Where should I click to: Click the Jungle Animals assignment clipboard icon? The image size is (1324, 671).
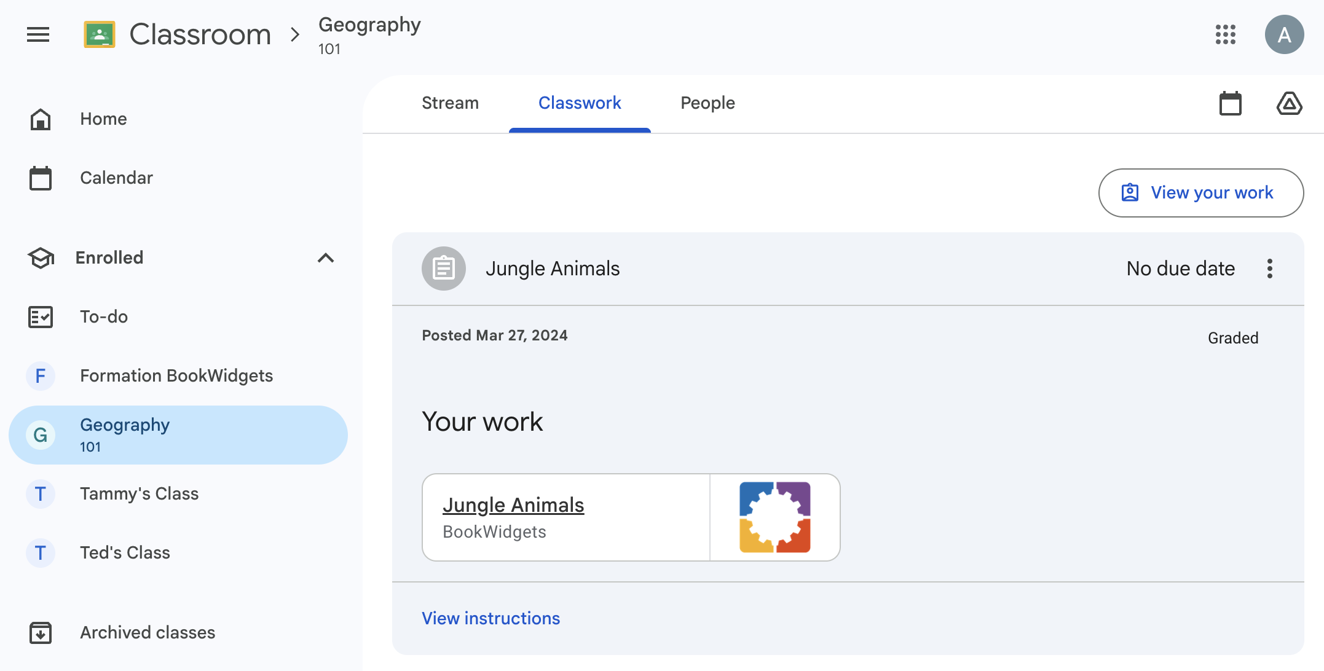point(443,269)
